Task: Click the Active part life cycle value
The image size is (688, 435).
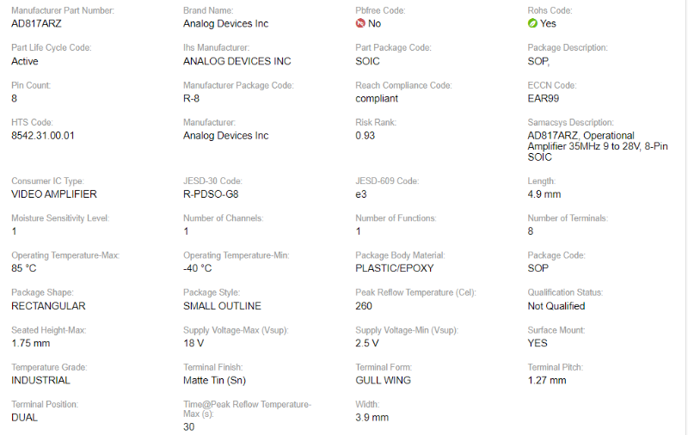Action: [x=25, y=62]
